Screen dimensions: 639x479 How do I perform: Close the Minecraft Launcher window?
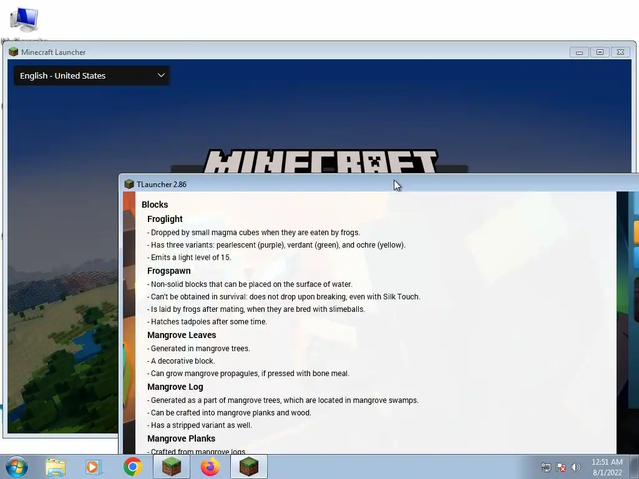click(621, 52)
